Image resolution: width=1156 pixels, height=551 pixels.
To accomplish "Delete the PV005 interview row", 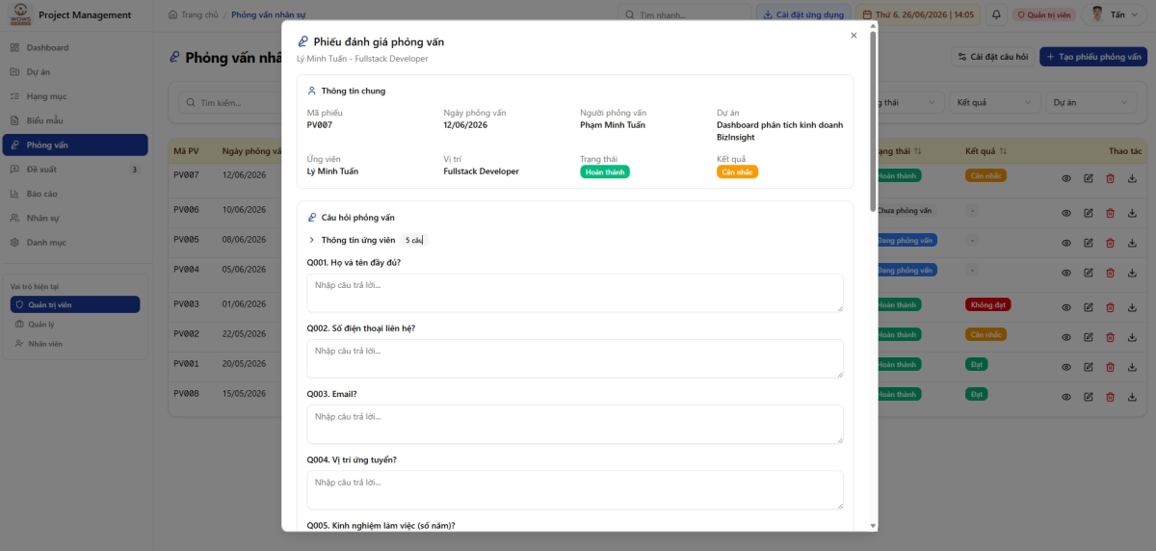I will [1110, 242].
